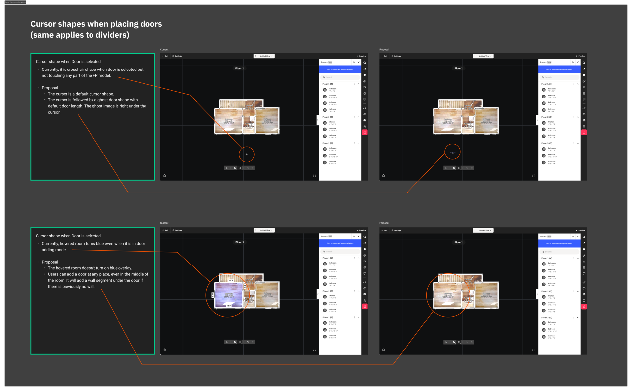Click highlighted pink rooms icon in top Current mockup
This screenshot has height=391, width=632.
(365, 132)
